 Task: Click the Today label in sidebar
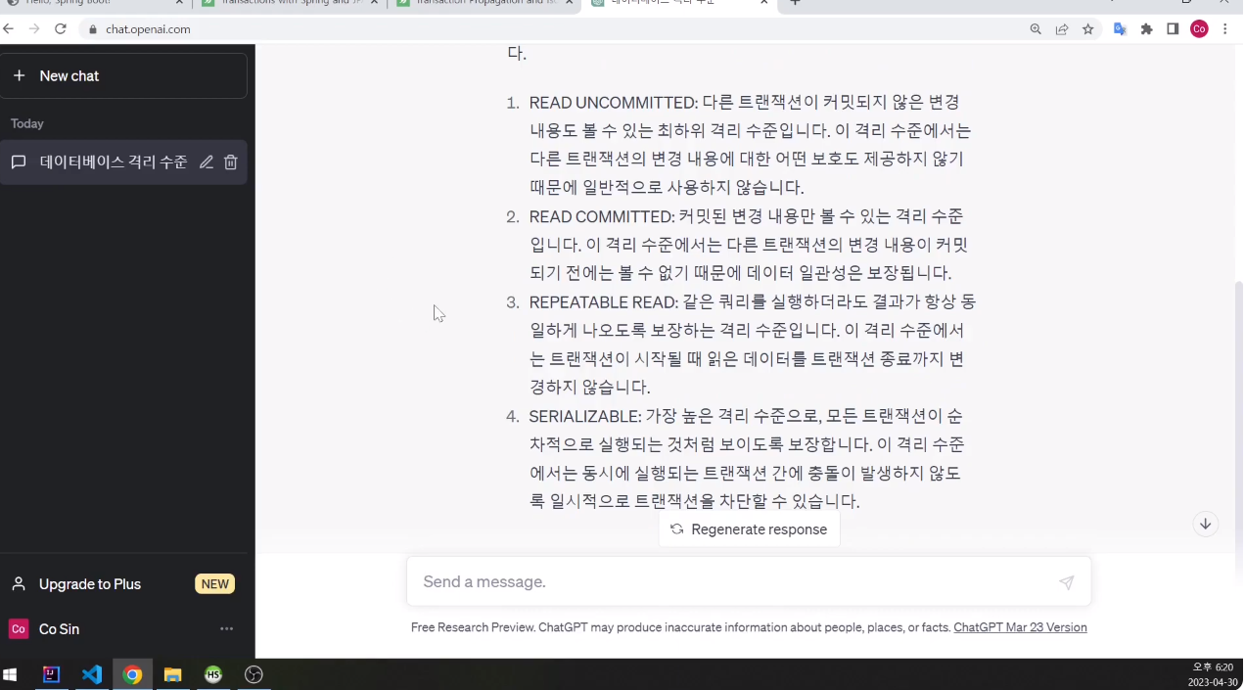point(27,123)
